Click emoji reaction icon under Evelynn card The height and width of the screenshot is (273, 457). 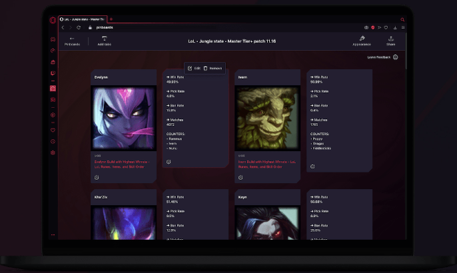[97, 176]
